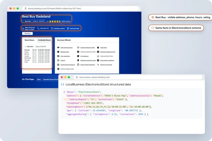The width and height of the screenshot is (212, 141).
Task: Open the 8450 S Dixie Hwy address link
Action: [30, 28]
